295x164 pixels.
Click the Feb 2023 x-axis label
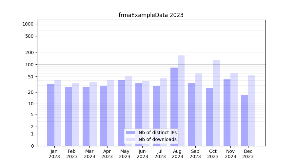click(72, 154)
